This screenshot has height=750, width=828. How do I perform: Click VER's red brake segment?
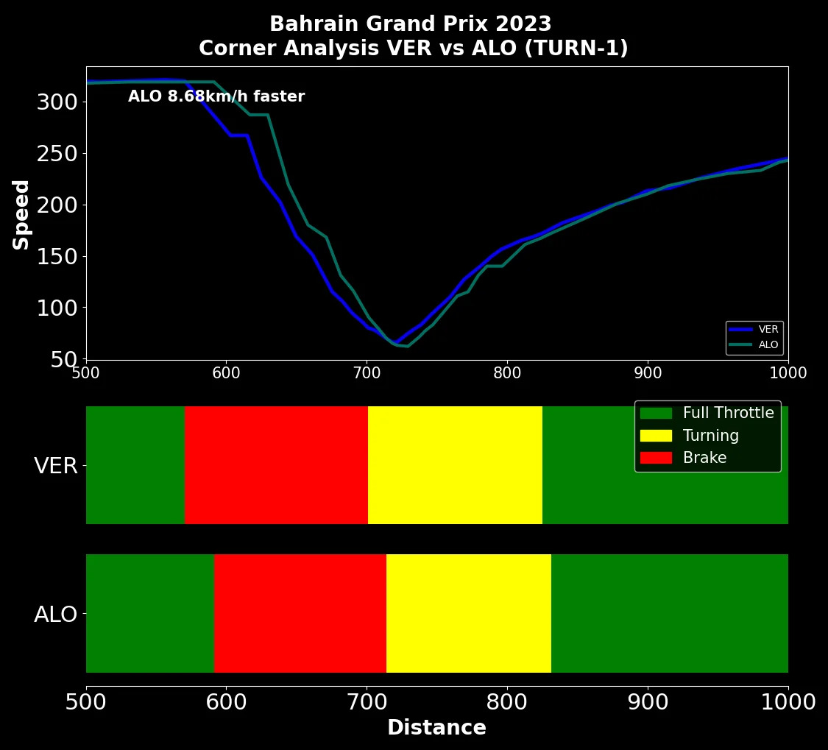click(x=276, y=465)
